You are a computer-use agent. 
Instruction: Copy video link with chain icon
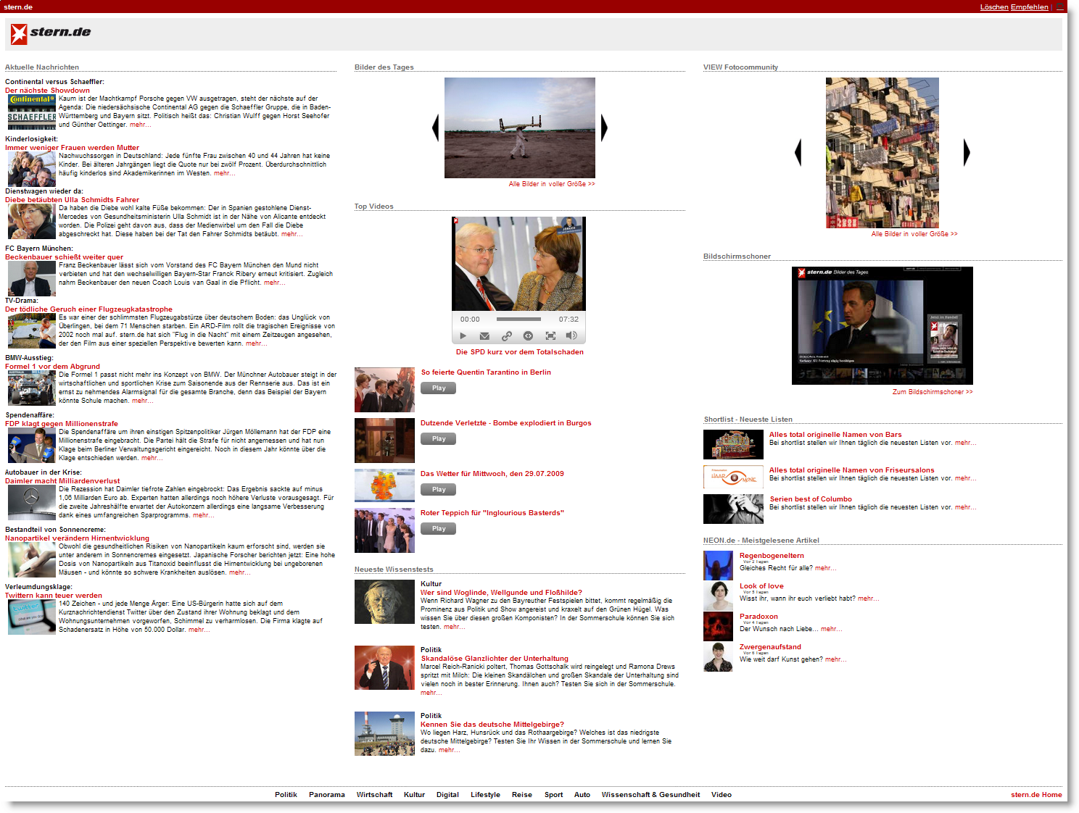507,335
